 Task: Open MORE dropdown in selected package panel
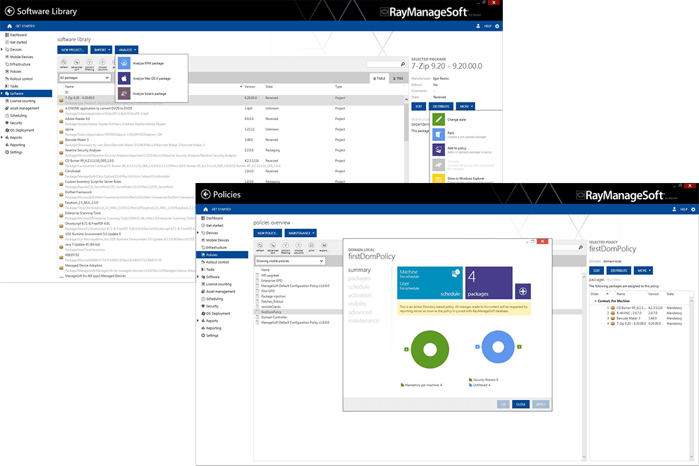click(x=466, y=106)
